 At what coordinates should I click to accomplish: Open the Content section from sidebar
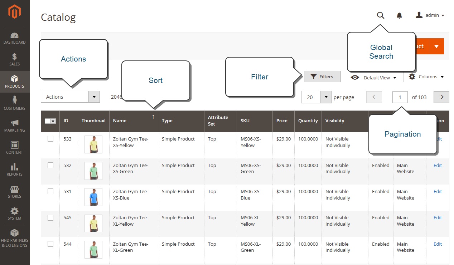(x=15, y=147)
